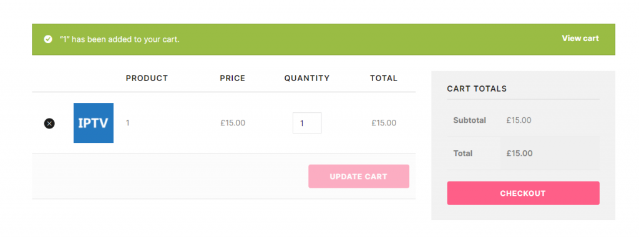Open the product named "1" link
The height and width of the screenshot is (237, 639).
[x=127, y=123]
